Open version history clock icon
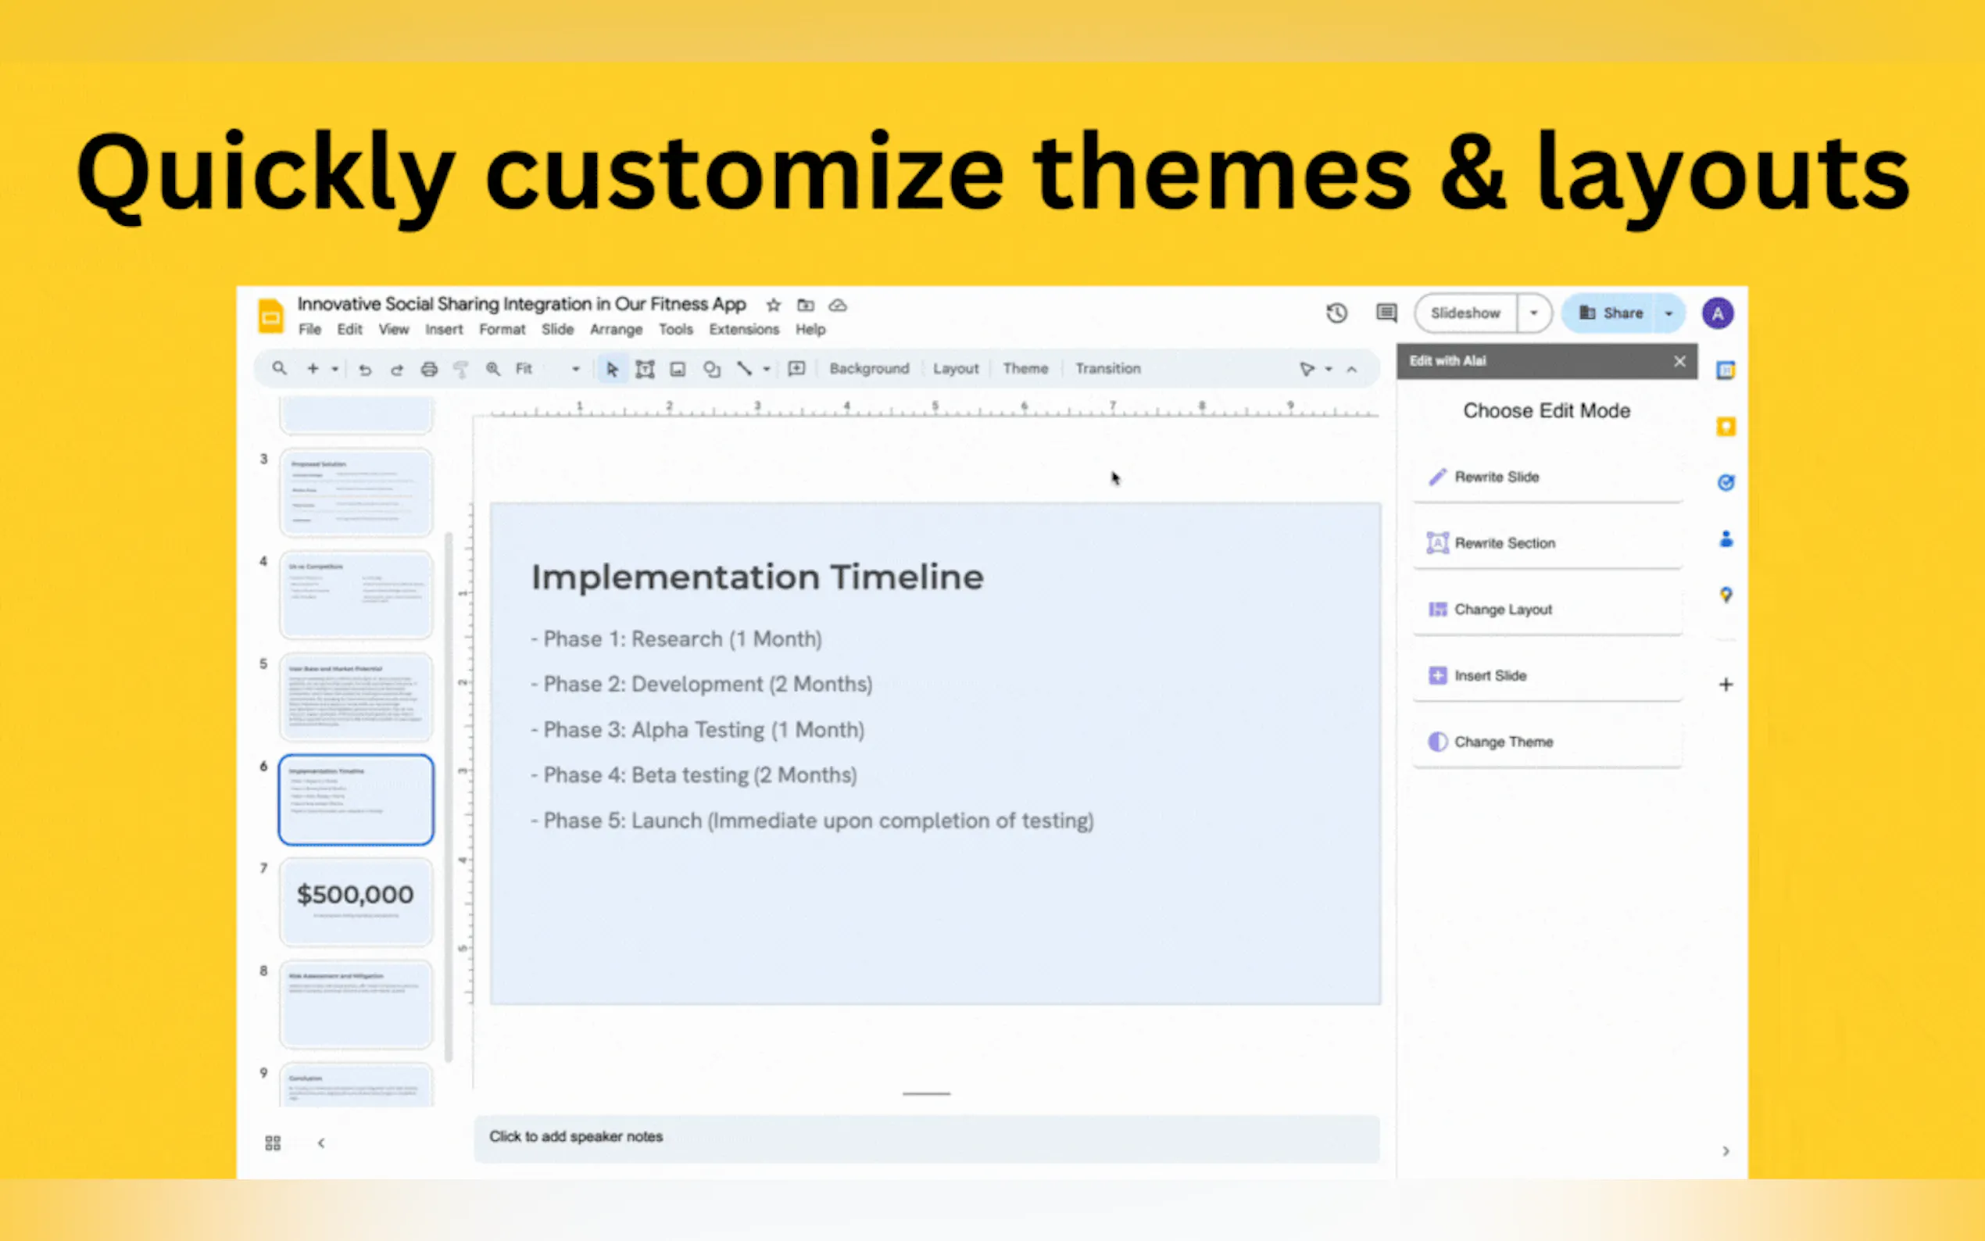This screenshot has height=1241, width=1985. click(1336, 313)
